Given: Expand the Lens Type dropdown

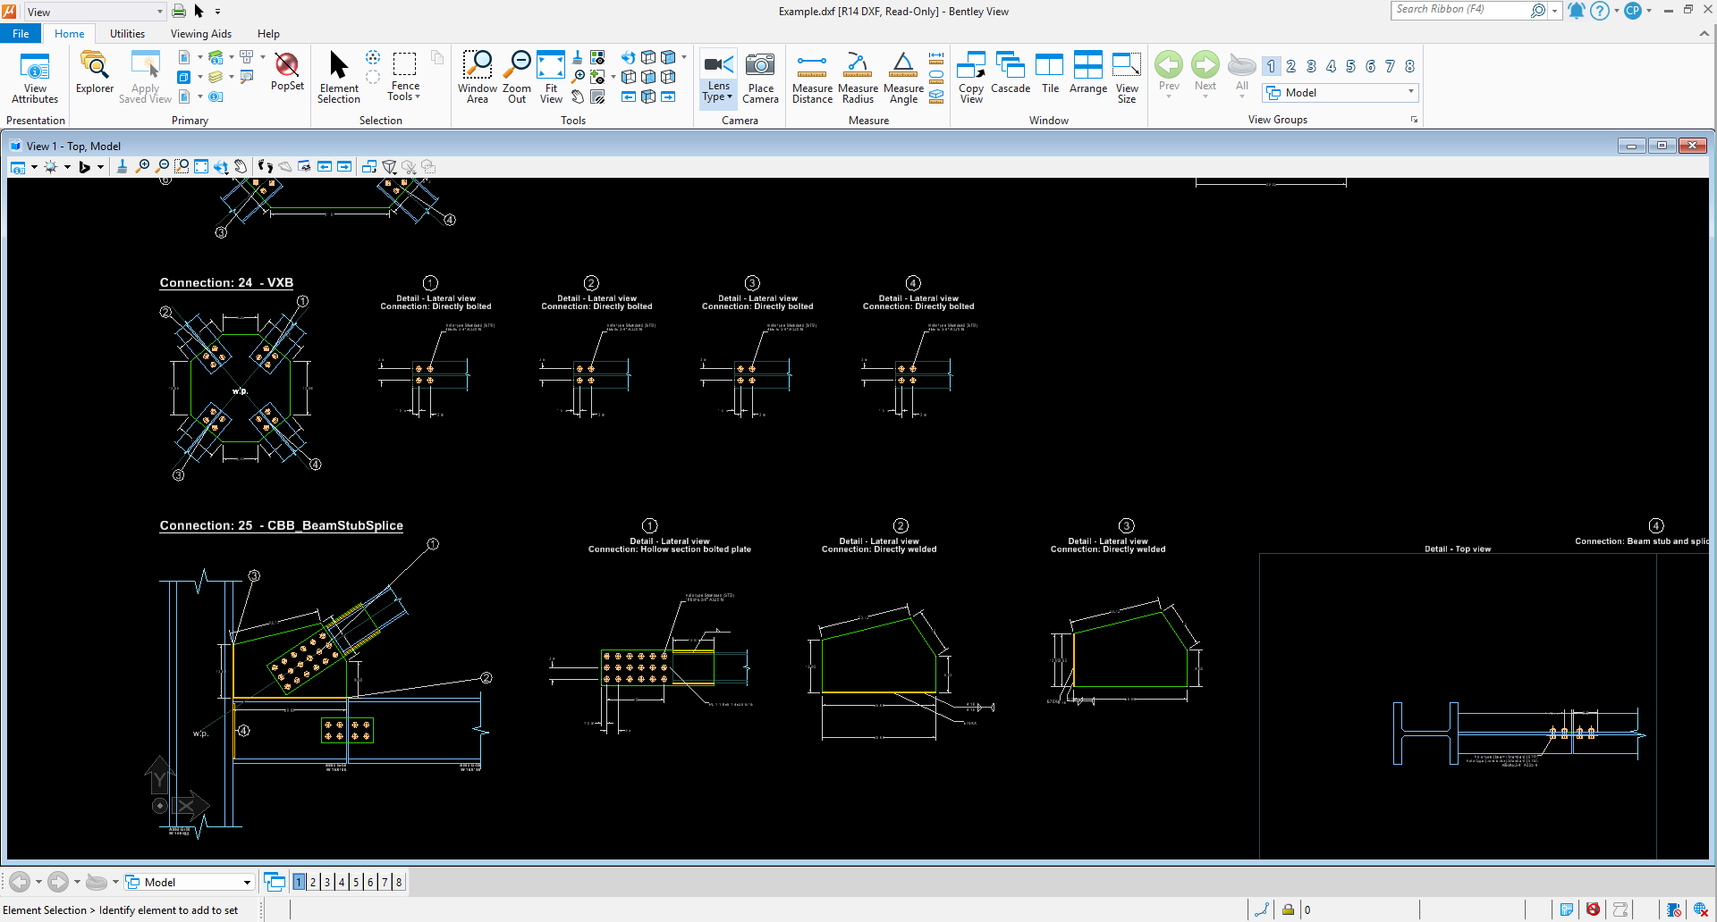Looking at the screenshot, I should click(718, 92).
